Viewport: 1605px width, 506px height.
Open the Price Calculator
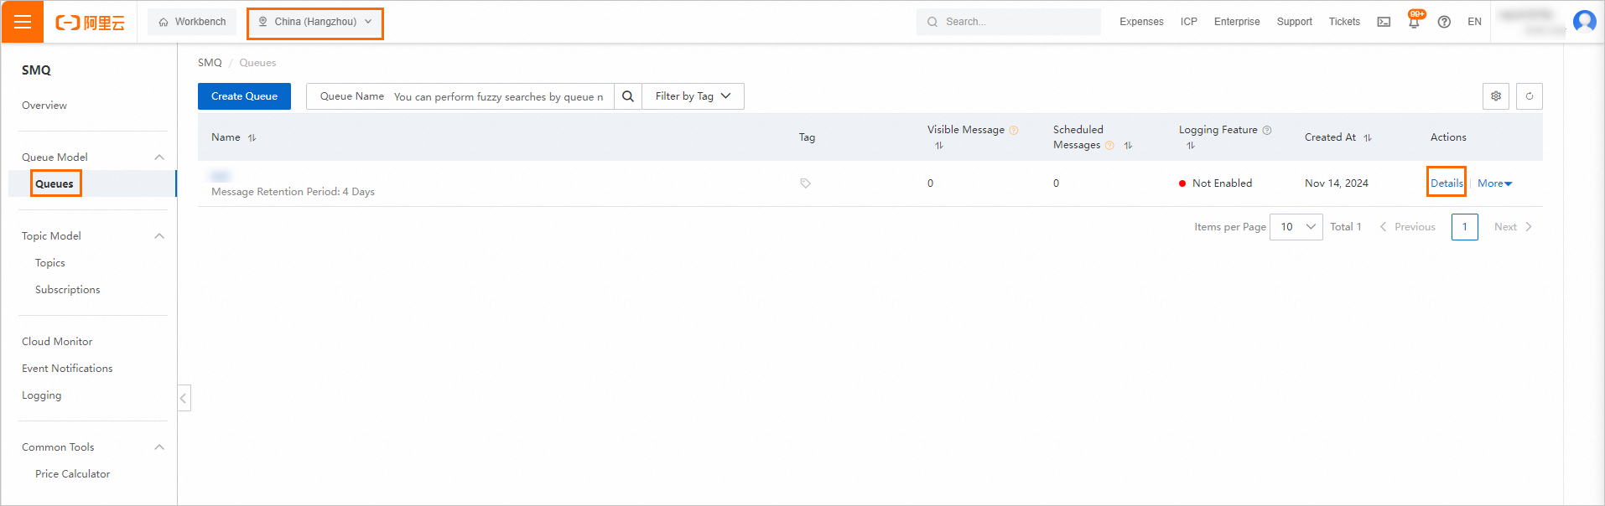(73, 474)
